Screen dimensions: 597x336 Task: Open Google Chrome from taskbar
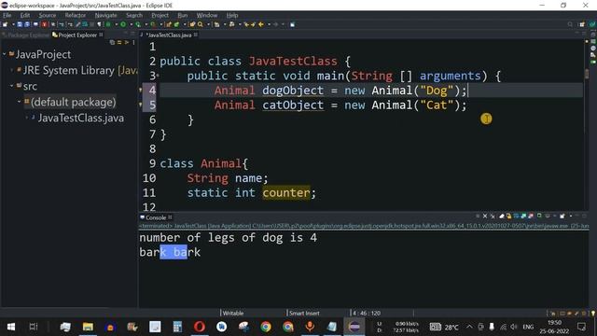click(x=266, y=327)
